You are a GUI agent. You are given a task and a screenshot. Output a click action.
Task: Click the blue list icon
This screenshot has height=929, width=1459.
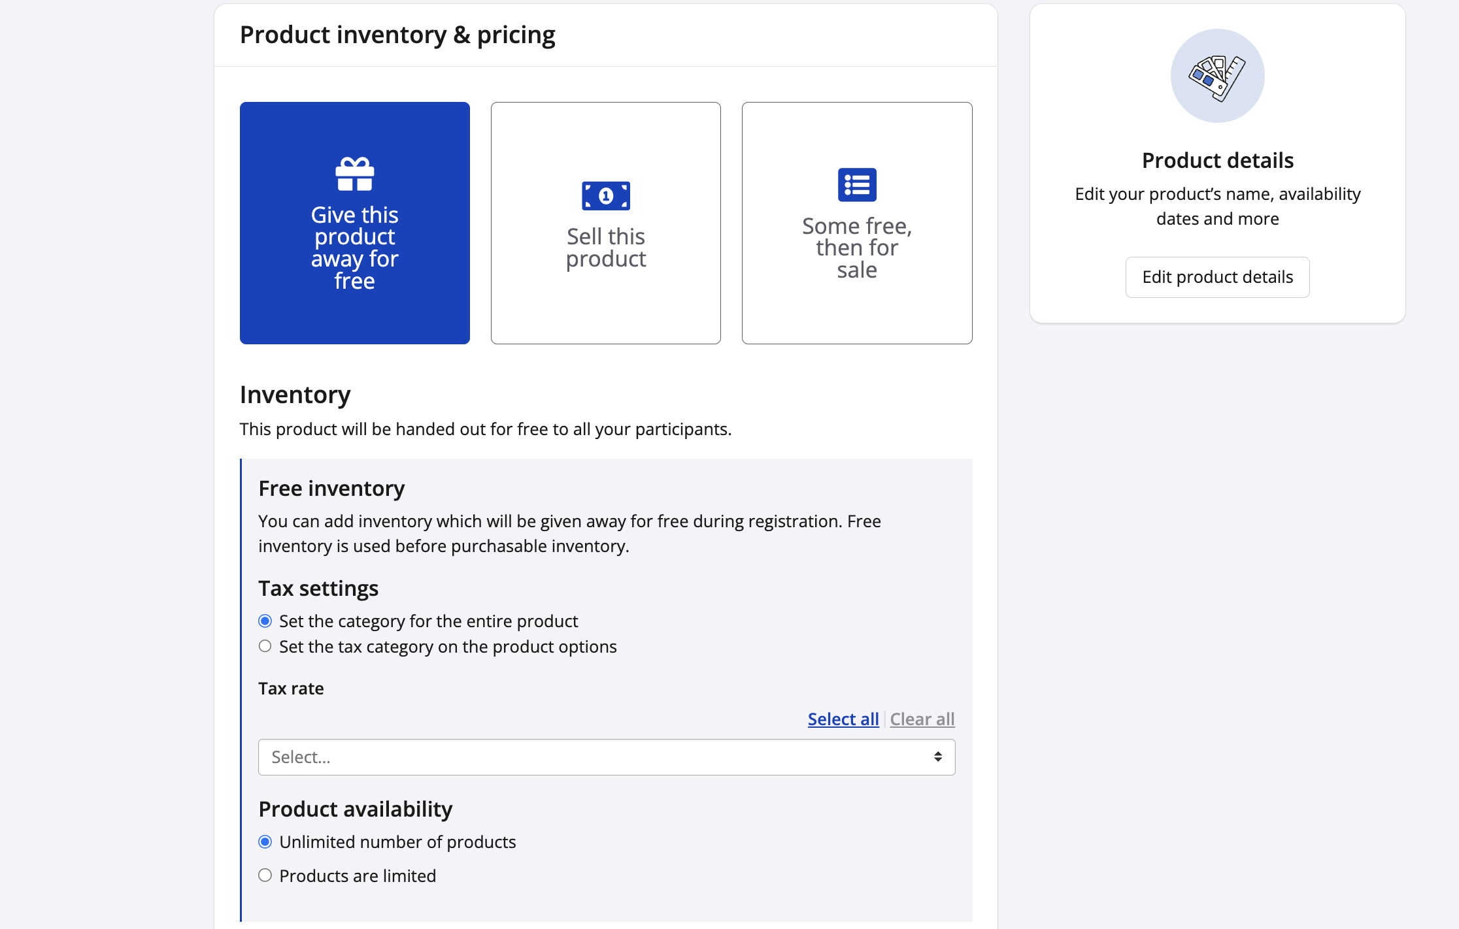(856, 185)
